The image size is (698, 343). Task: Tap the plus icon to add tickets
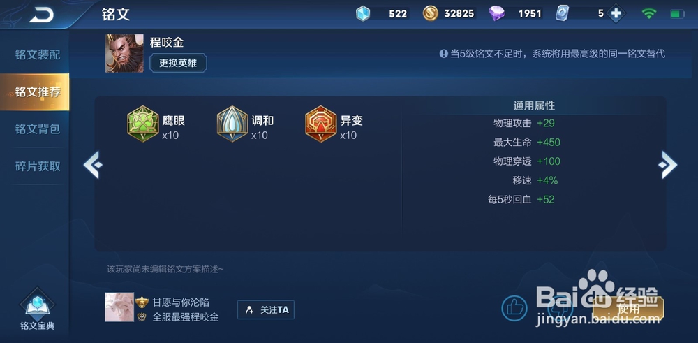[616, 14]
